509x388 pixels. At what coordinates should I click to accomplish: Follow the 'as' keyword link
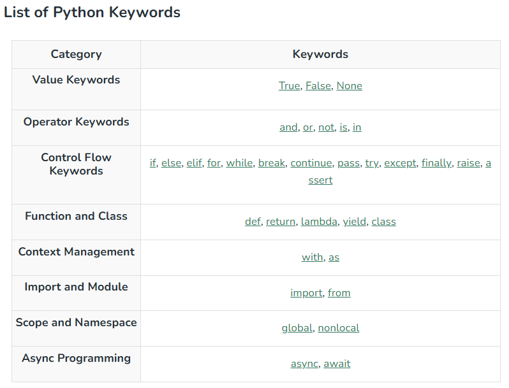pyautogui.click(x=334, y=257)
